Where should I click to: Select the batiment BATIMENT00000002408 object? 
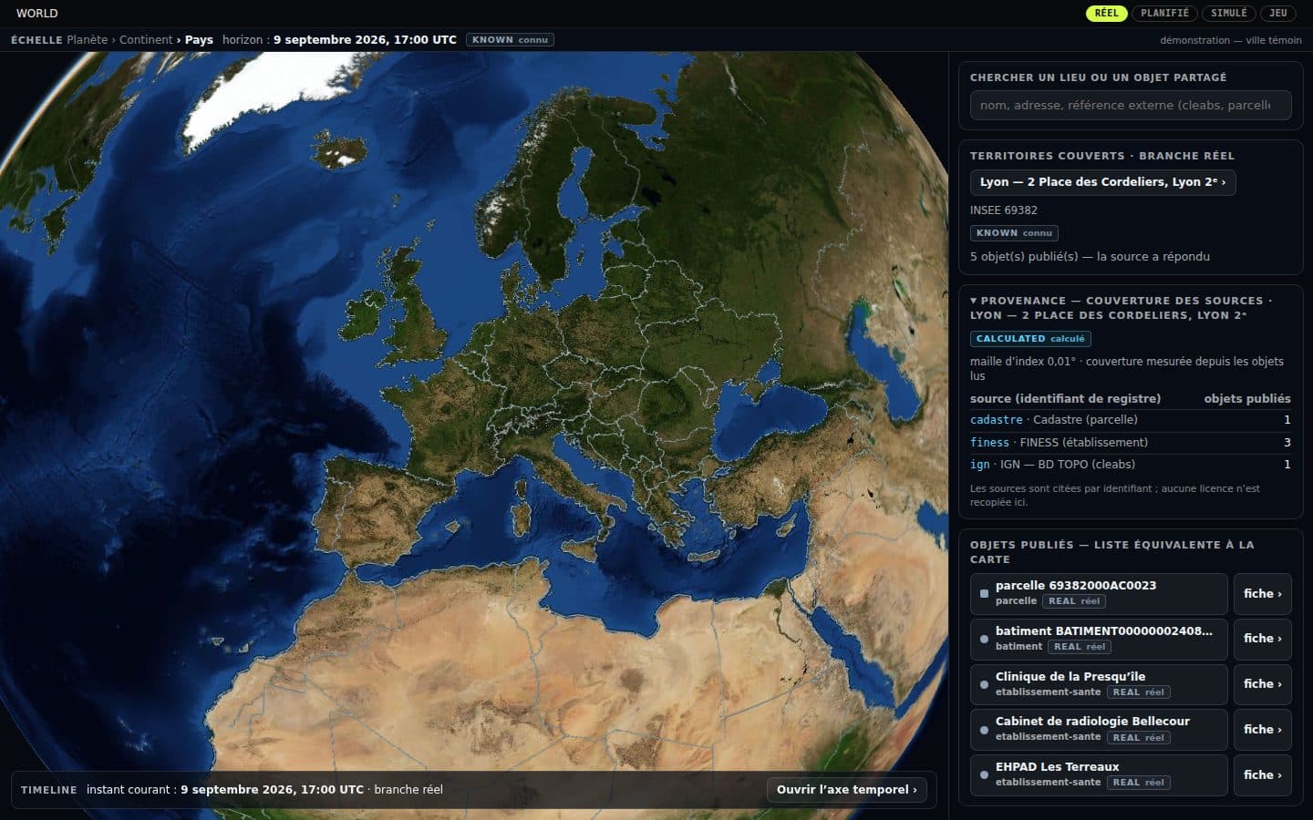(x=1099, y=639)
